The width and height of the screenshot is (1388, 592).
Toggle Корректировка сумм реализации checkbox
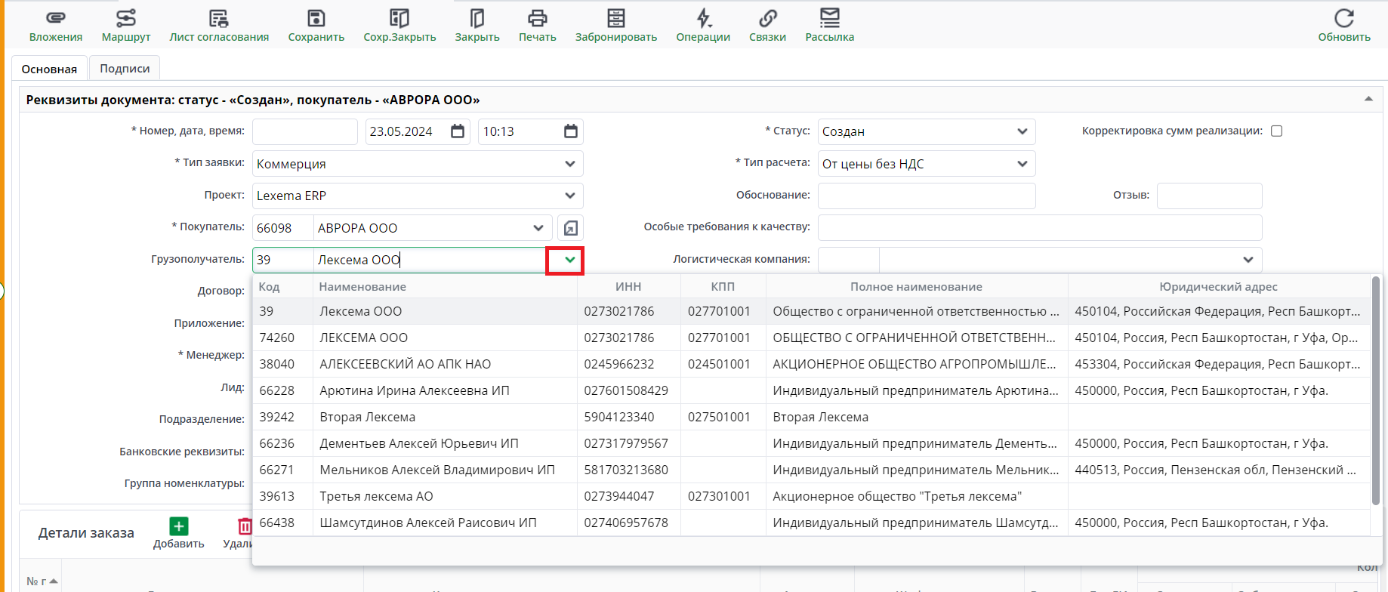click(1276, 131)
